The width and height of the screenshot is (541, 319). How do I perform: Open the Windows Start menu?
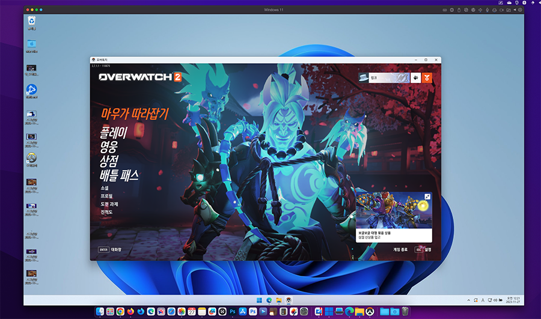[x=259, y=300]
